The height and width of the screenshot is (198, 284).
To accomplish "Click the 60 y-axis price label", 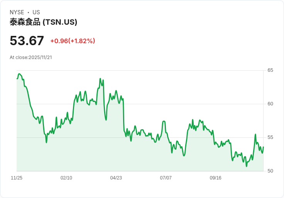I will click(270, 104).
